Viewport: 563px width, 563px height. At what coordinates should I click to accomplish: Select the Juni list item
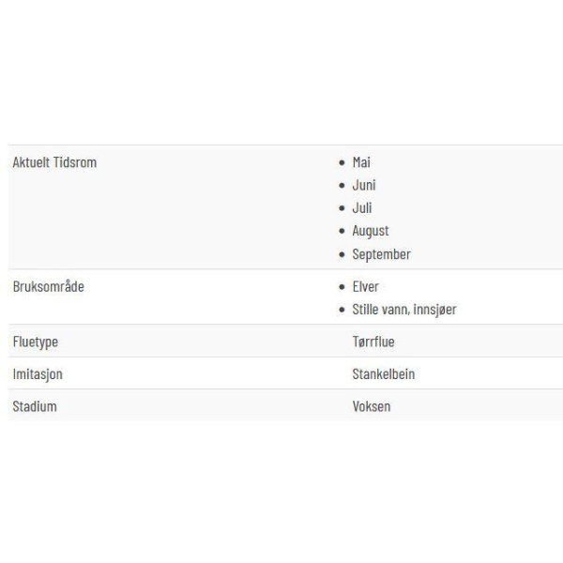pos(364,185)
